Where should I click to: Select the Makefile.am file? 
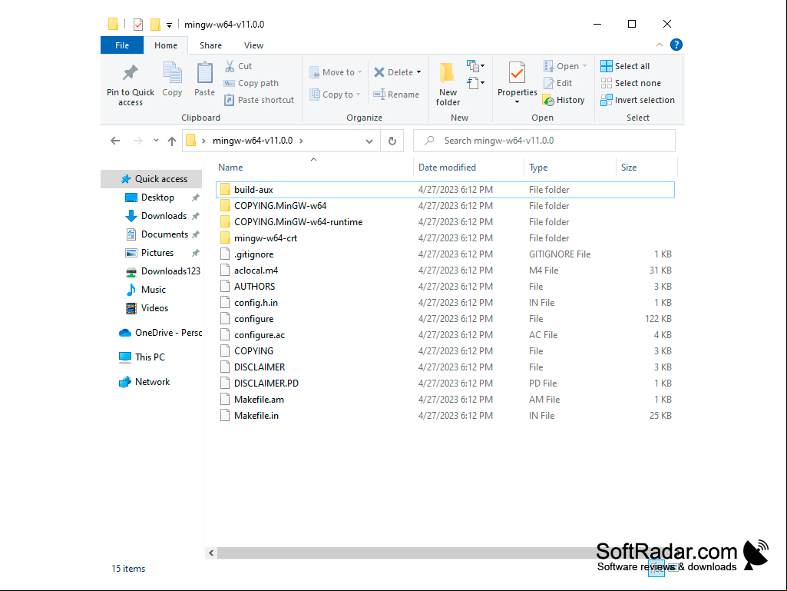pos(445,399)
